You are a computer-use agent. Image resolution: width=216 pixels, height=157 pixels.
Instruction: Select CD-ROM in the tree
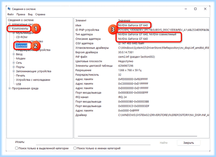(x=22, y=37)
